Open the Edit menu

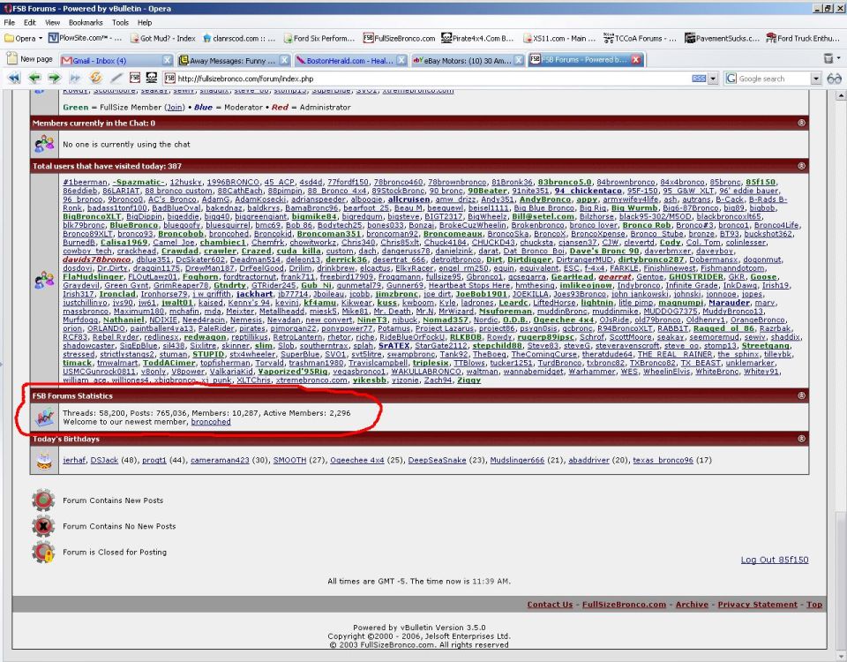[x=30, y=23]
